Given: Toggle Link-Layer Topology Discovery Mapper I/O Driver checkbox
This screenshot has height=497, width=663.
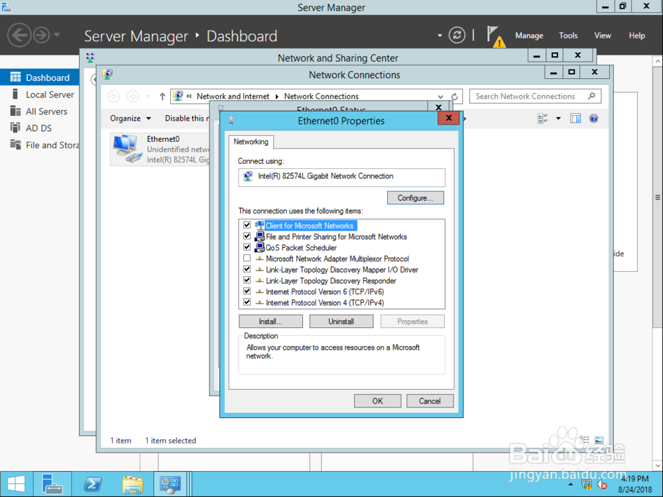Looking at the screenshot, I should (247, 269).
